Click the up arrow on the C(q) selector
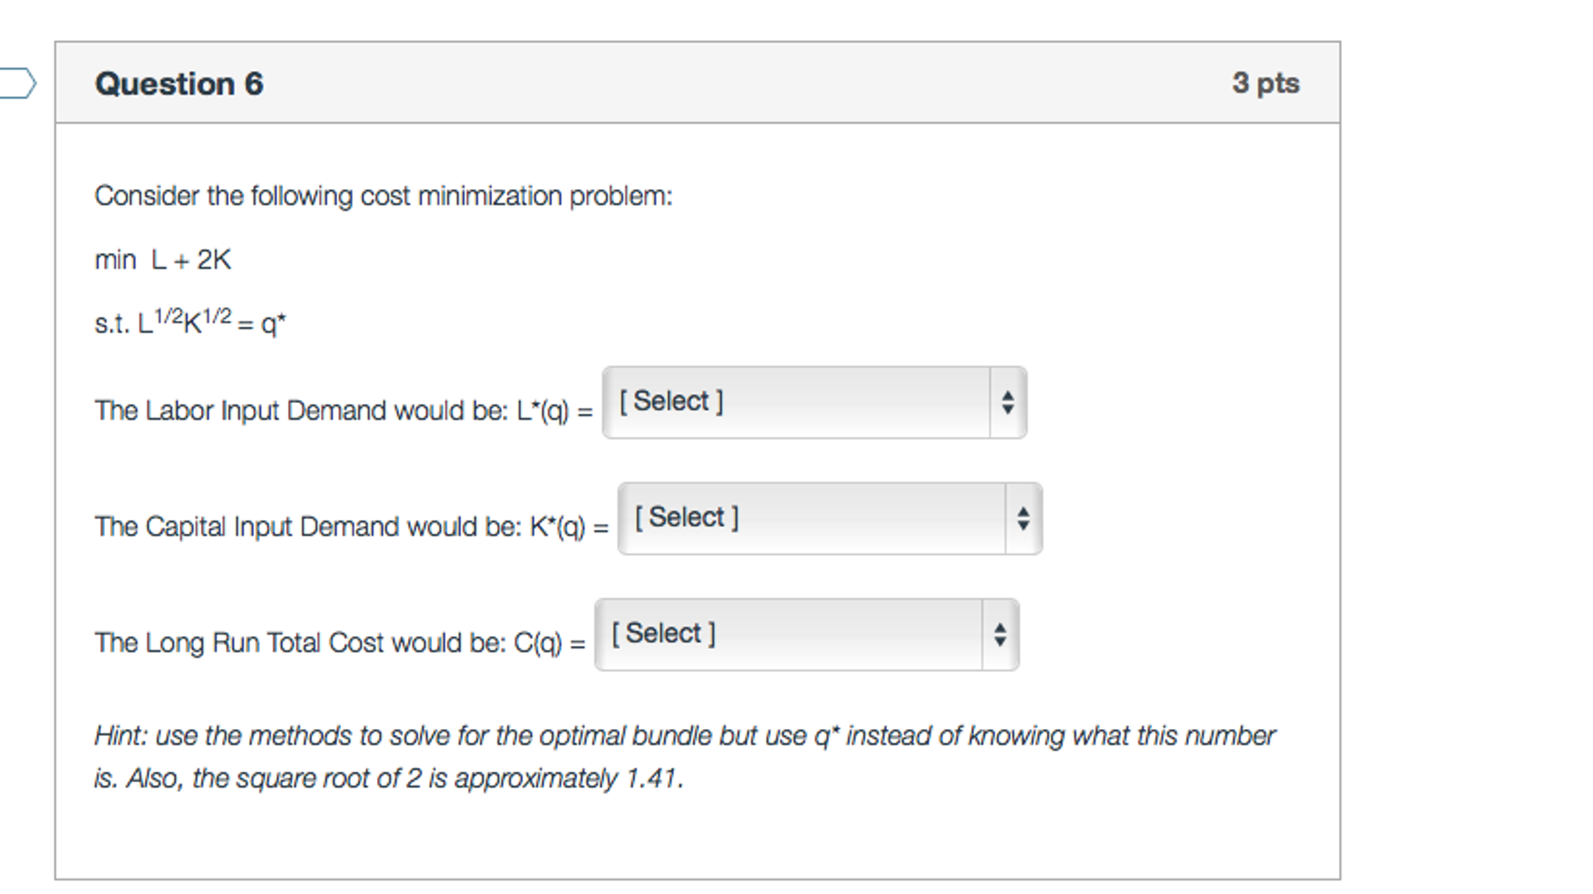Viewport: 1593px width, 894px height. tap(1000, 627)
